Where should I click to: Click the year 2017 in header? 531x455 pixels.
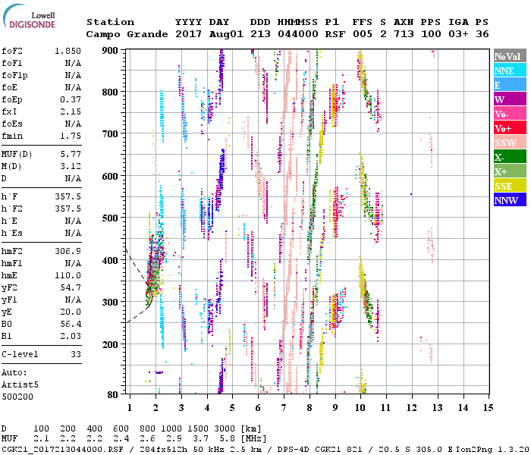[x=189, y=35]
